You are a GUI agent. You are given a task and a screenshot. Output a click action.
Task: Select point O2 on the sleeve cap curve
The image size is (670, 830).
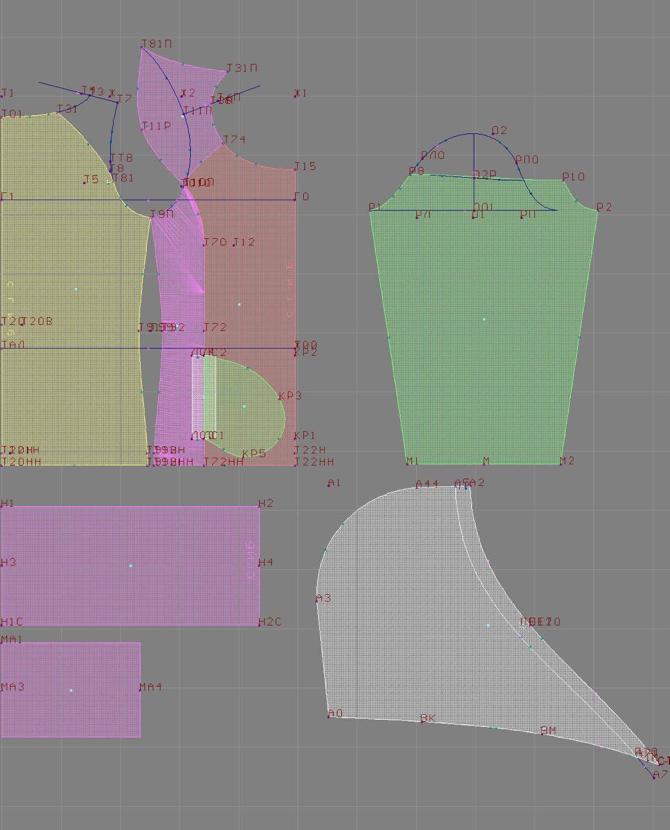(x=493, y=135)
